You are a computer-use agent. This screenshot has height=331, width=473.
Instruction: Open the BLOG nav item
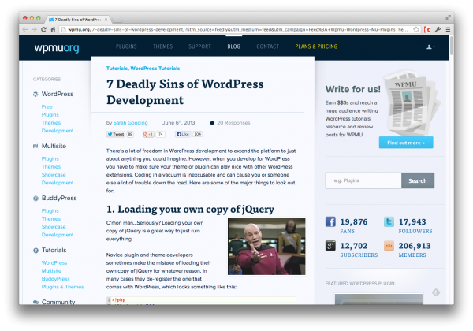[234, 46]
